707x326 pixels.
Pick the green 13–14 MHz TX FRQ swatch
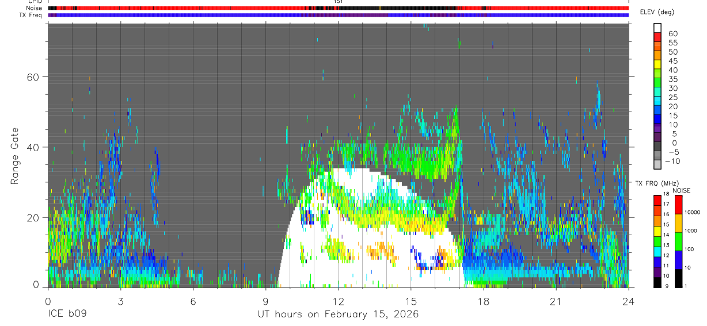[657, 240]
